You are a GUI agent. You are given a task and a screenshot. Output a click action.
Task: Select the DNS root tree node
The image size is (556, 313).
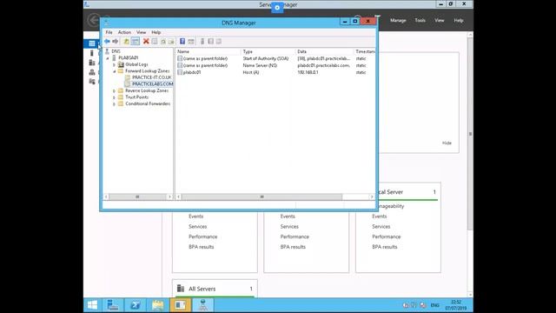click(x=116, y=51)
